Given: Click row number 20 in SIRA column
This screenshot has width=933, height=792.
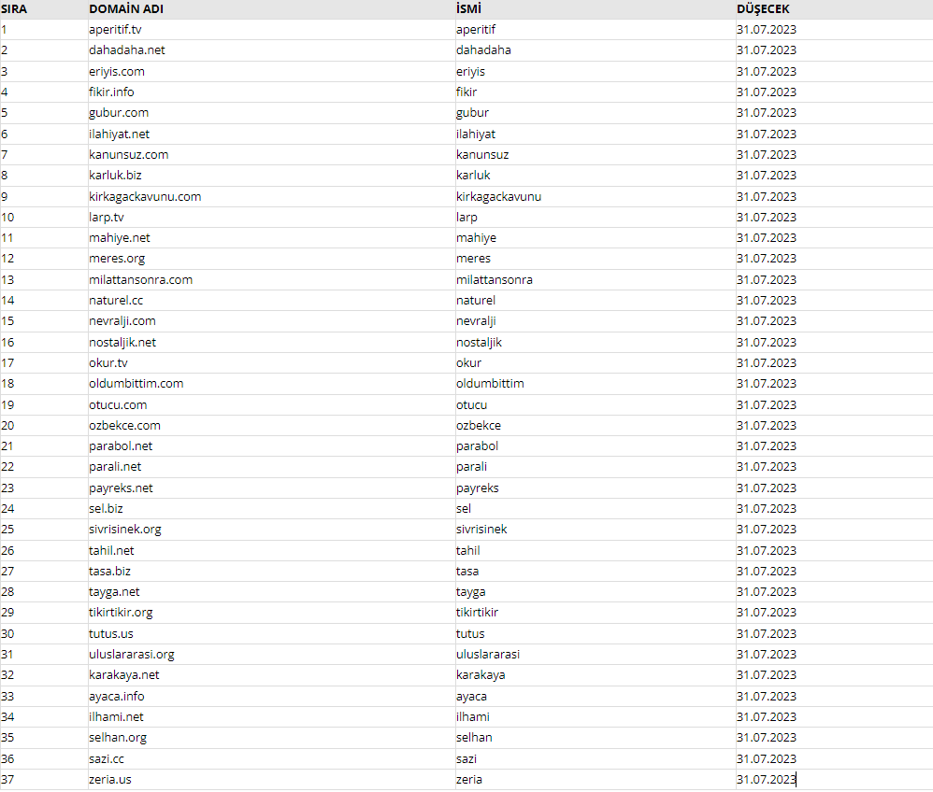Looking at the screenshot, I should (7, 426).
